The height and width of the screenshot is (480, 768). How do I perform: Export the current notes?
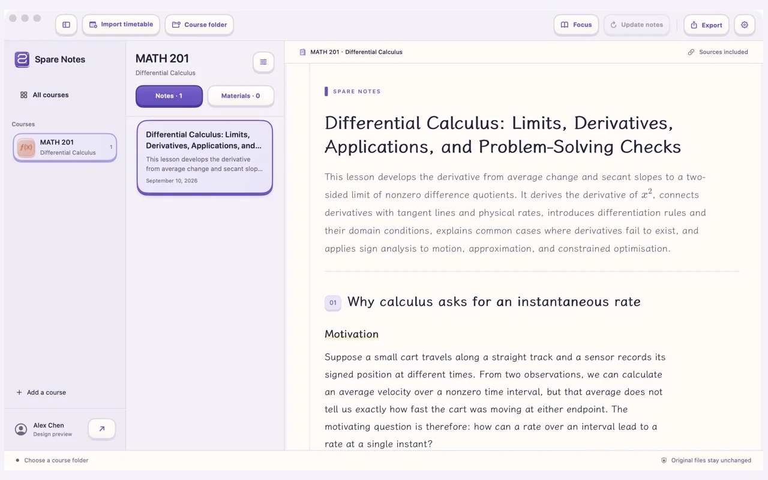[706, 25]
